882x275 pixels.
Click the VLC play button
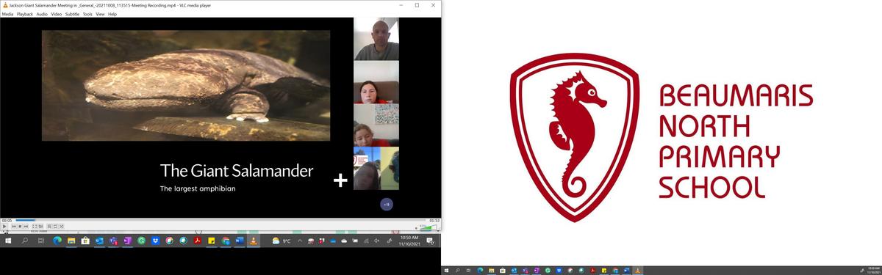(x=4, y=226)
